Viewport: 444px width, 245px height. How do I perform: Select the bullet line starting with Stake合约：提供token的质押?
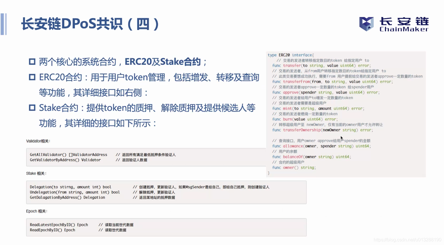coord(142,108)
